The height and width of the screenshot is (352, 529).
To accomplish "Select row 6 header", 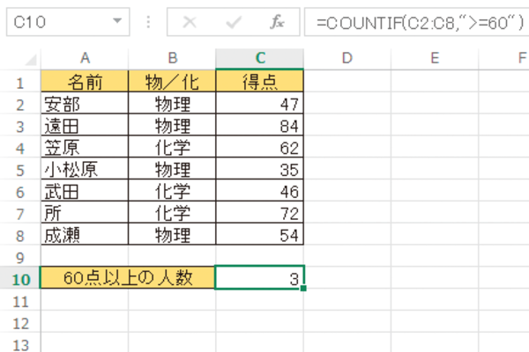I will pos(20,191).
